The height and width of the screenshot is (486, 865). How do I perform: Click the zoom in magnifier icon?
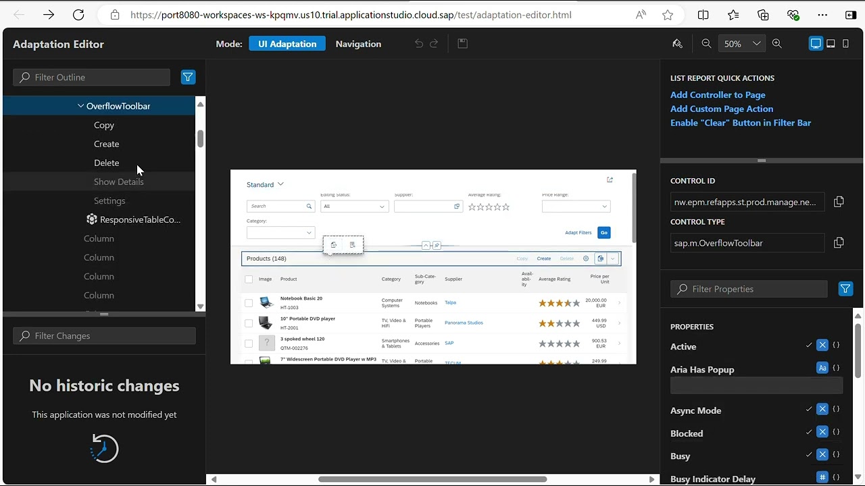coord(777,44)
